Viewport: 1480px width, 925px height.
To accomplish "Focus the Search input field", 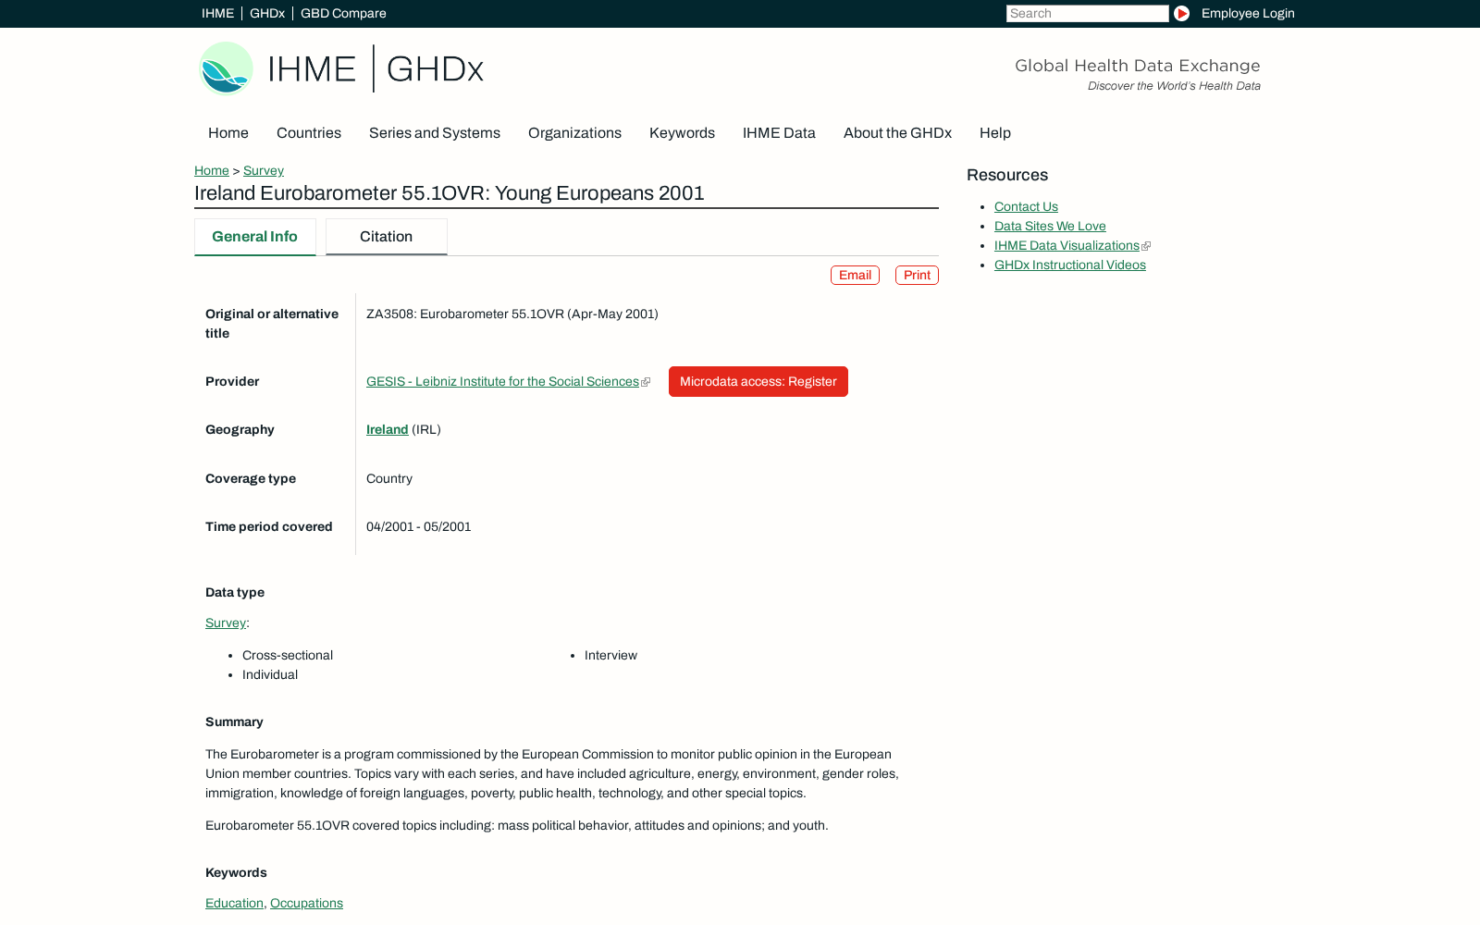I will [1088, 13].
